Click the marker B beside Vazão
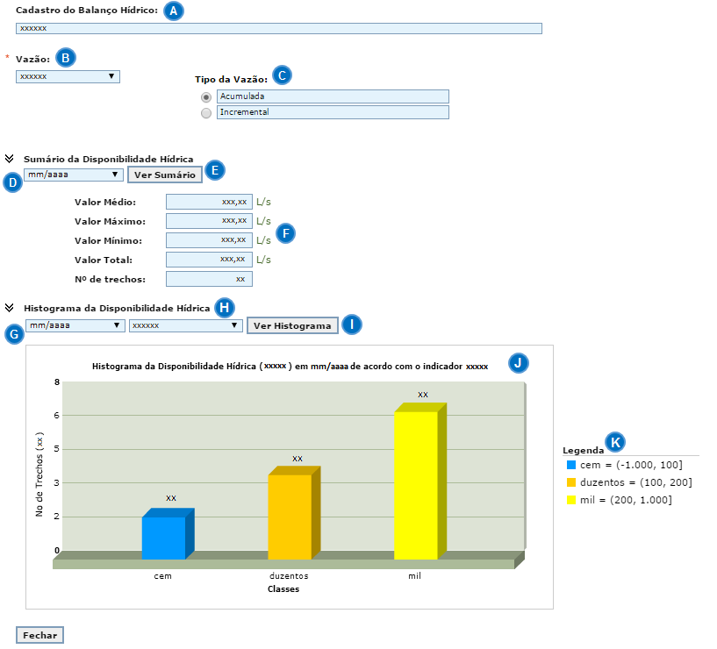 point(66,58)
